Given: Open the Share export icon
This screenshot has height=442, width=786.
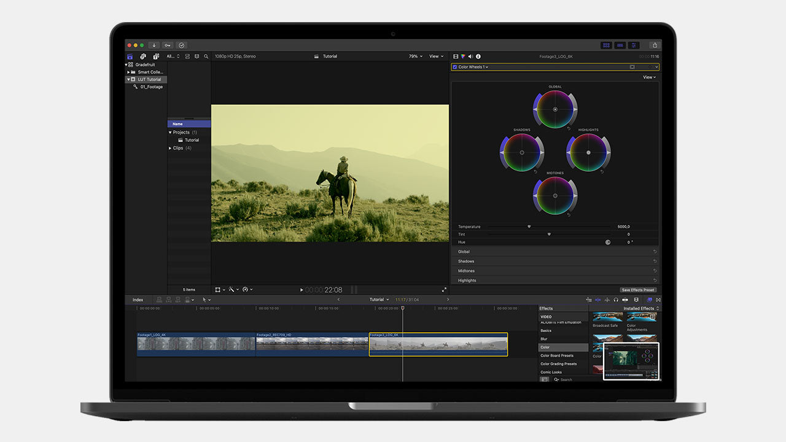Looking at the screenshot, I should pos(655,45).
